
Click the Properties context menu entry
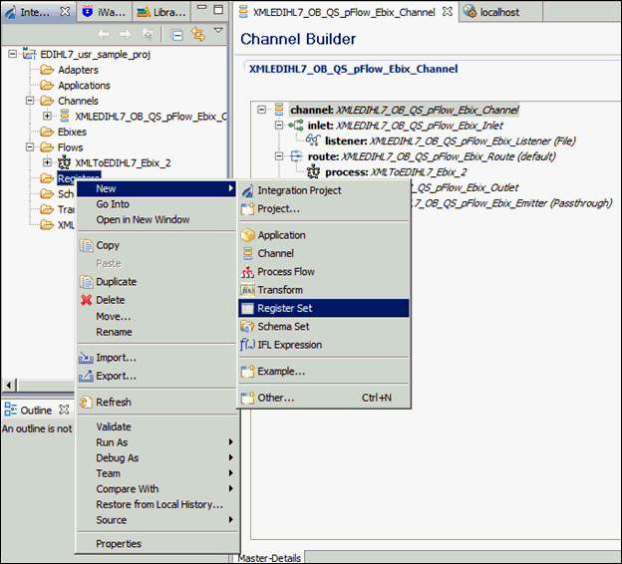click(118, 544)
